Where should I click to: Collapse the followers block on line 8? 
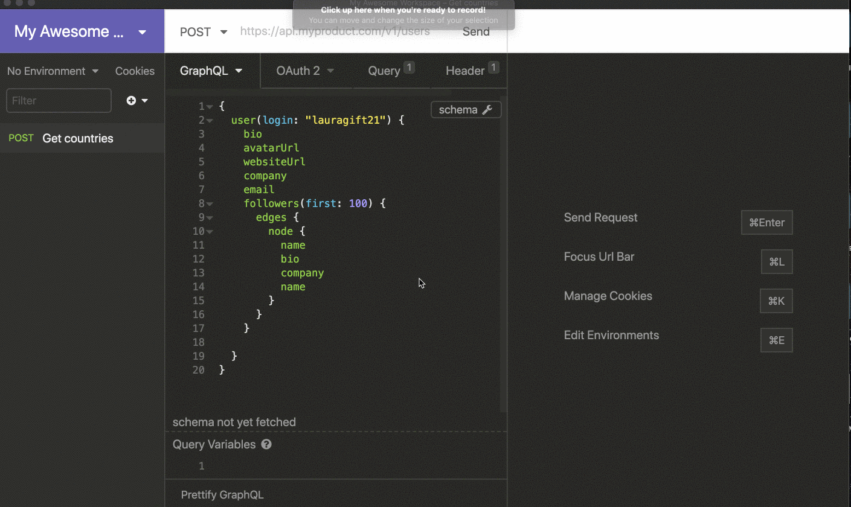pyautogui.click(x=210, y=204)
